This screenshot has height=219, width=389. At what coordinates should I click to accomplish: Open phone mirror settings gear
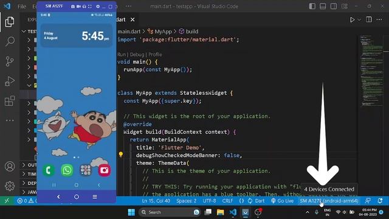click(98, 7)
